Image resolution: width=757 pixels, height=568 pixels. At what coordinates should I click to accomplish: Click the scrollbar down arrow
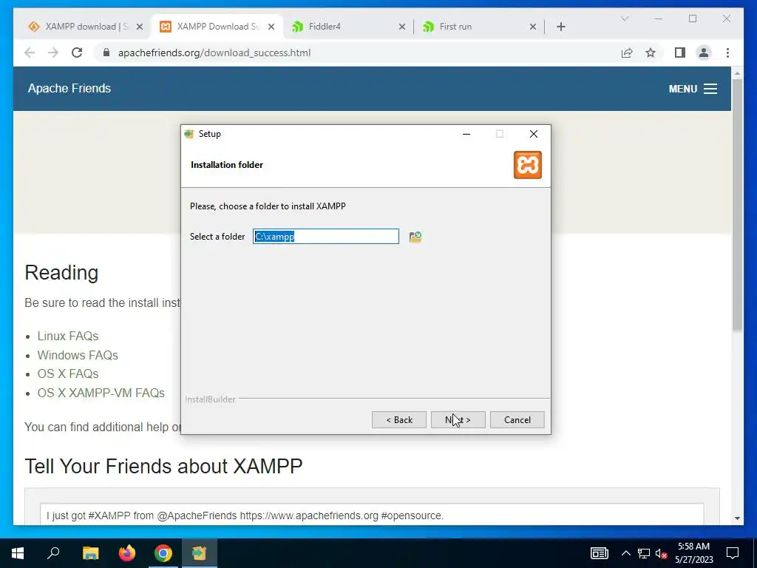737,518
